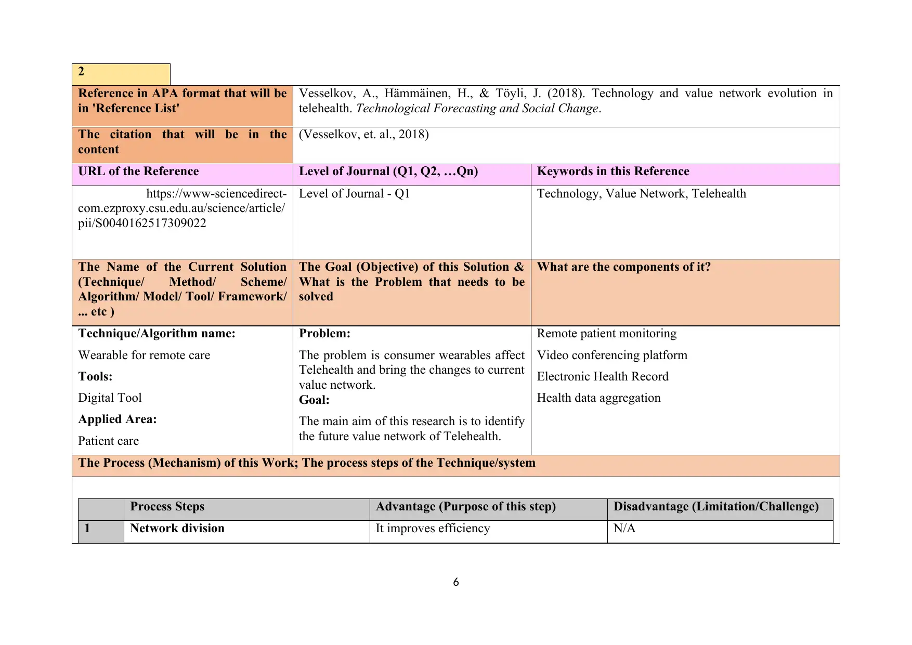Select the table number '2' cell
The height and width of the screenshot is (645, 912).
pyautogui.click(x=121, y=74)
